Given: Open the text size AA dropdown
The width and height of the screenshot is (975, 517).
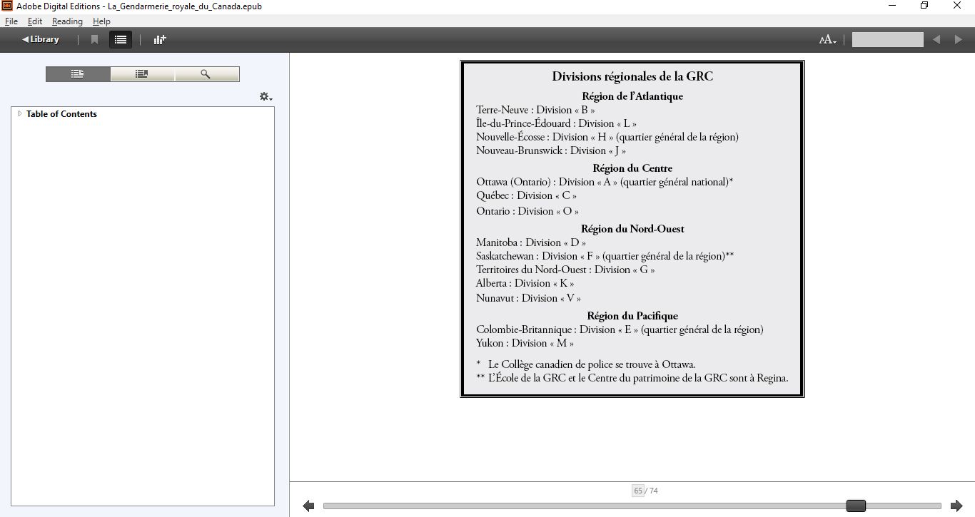Looking at the screenshot, I should point(828,40).
